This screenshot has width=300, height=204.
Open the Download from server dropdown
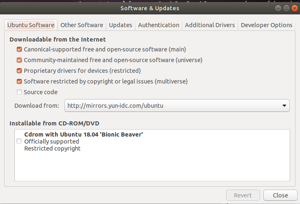(177, 106)
